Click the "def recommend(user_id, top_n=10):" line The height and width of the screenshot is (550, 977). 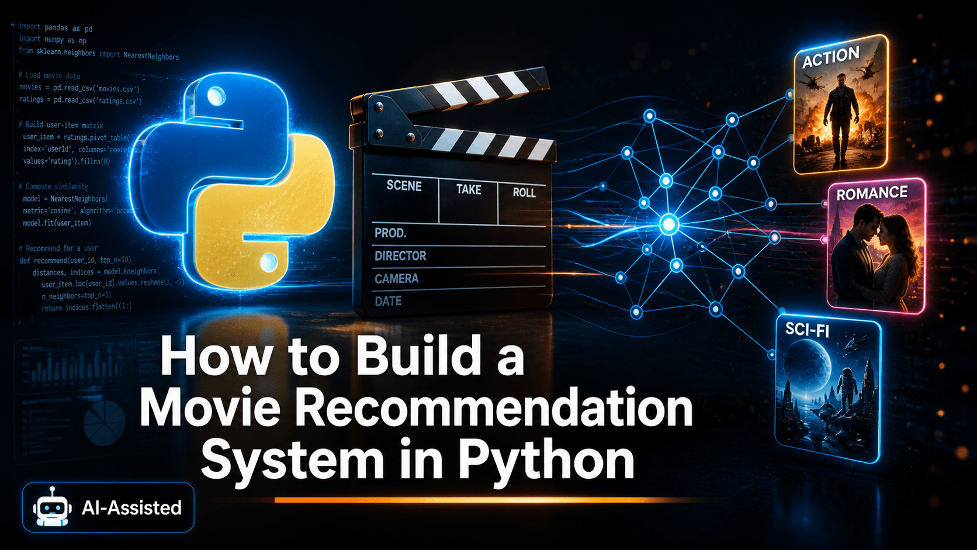tap(77, 260)
